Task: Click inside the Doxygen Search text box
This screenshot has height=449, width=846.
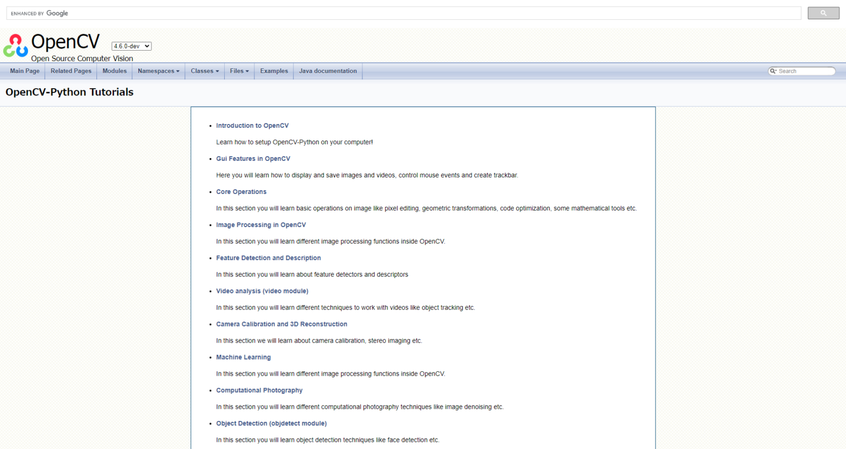Action: point(804,71)
